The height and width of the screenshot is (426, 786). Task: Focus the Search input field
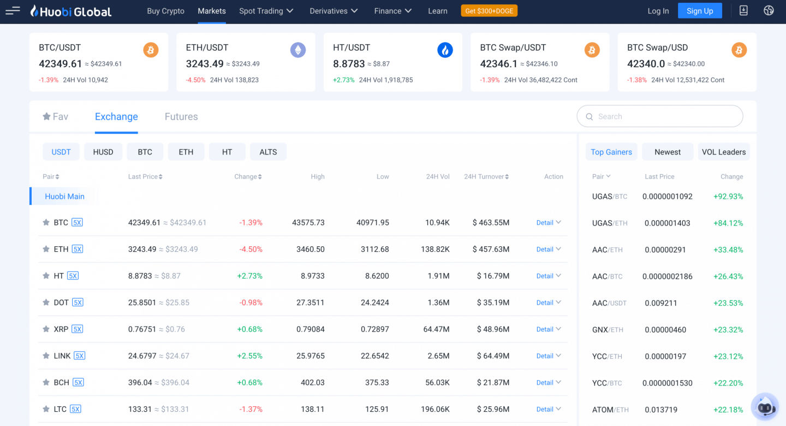(660, 116)
